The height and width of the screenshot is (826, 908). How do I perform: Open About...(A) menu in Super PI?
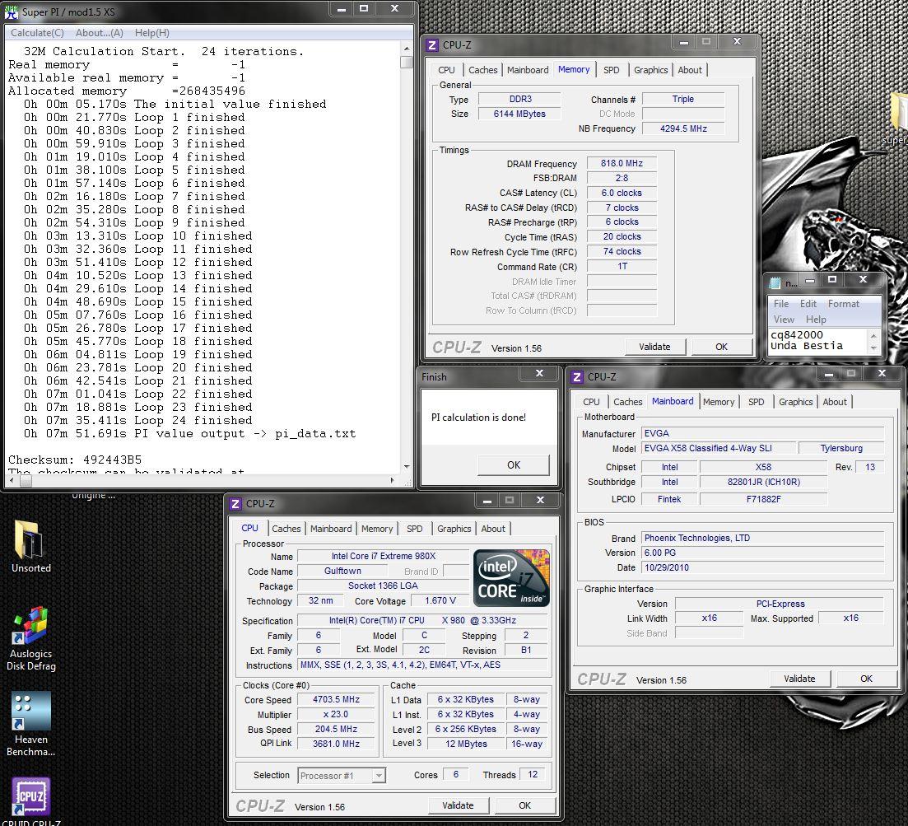point(100,33)
